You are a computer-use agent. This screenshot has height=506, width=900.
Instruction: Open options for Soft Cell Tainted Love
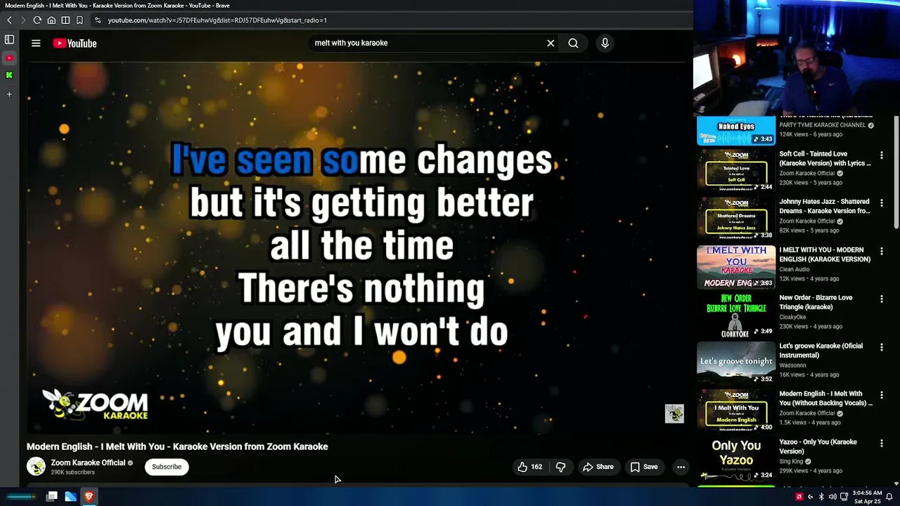[x=881, y=155]
